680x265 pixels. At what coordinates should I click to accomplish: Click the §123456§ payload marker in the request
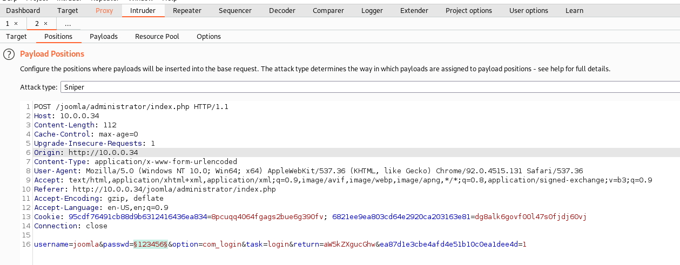pos(151,244)
